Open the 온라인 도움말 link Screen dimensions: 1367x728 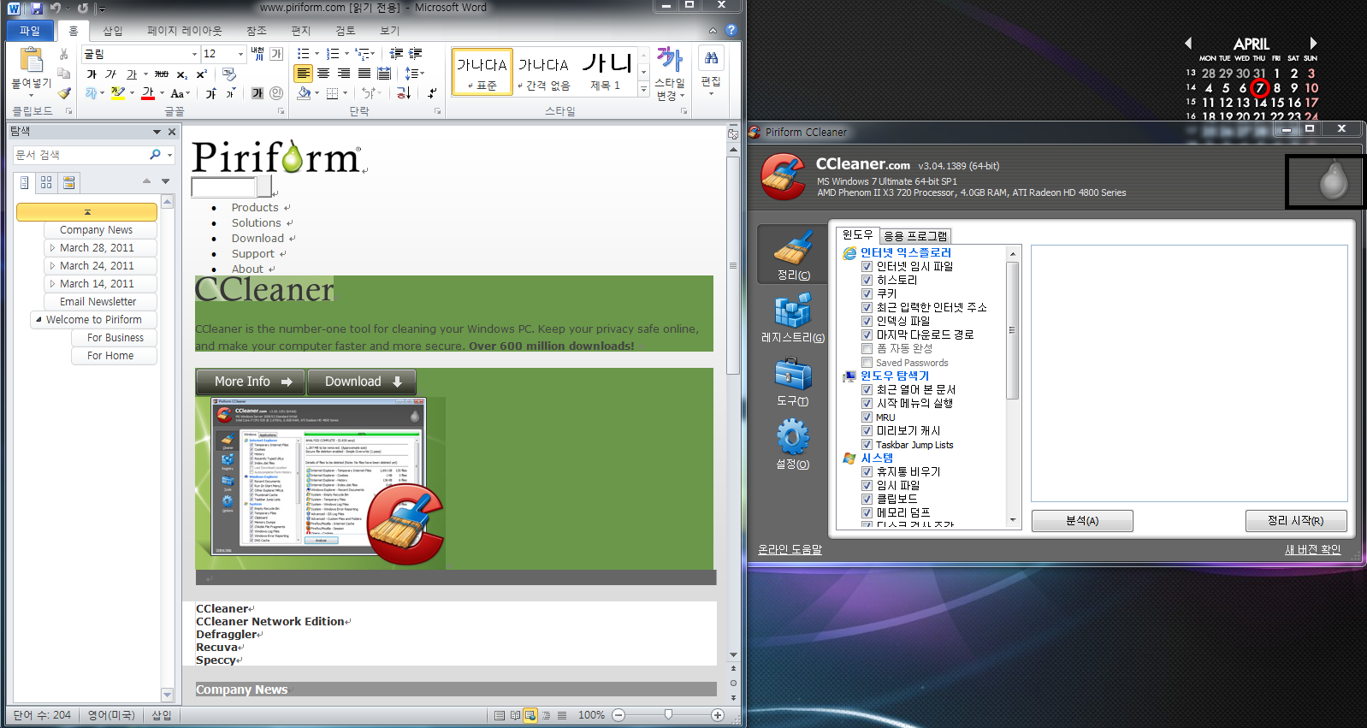point(790,550)
